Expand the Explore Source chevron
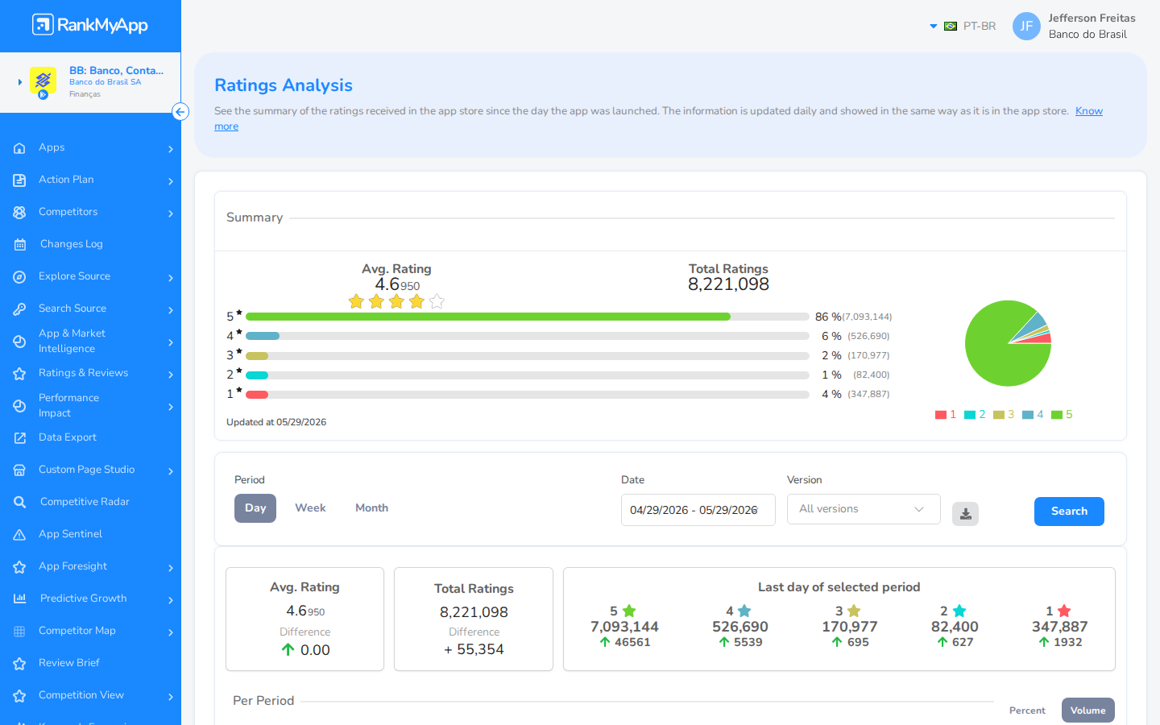This screenshot has width=1160, height=725. point(171,278)
